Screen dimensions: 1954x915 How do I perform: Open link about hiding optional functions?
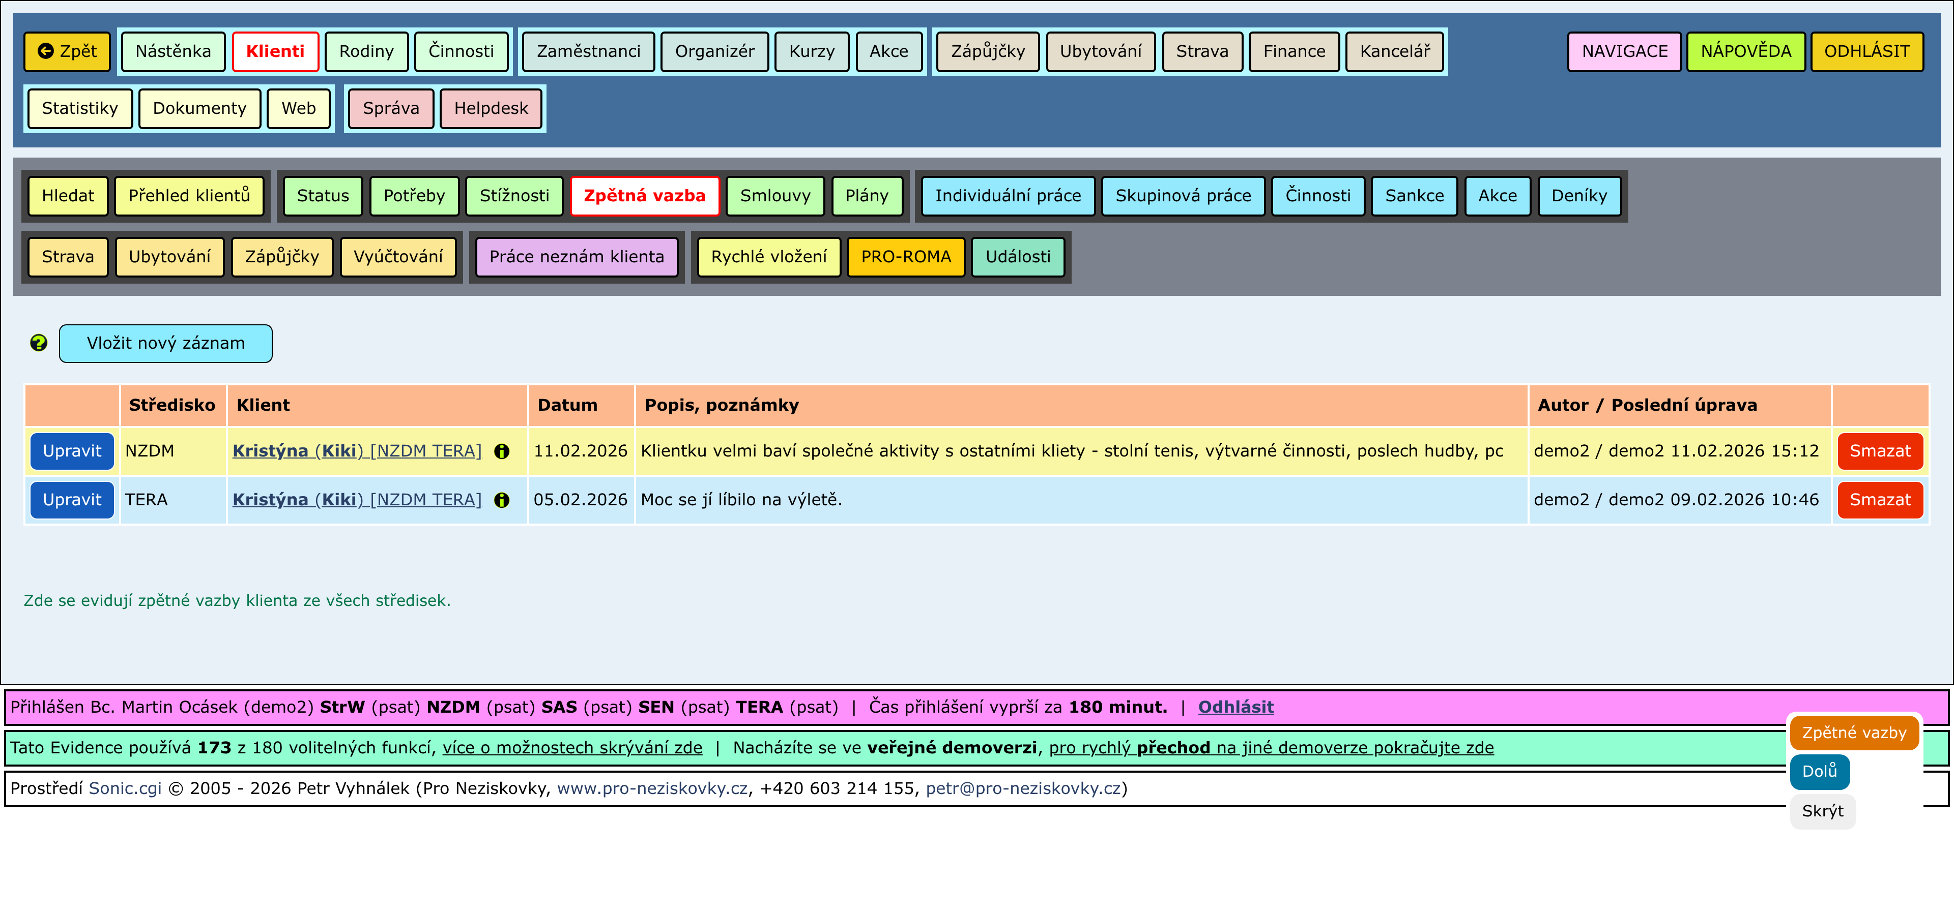pyautogui.click(x=572, y=748)
